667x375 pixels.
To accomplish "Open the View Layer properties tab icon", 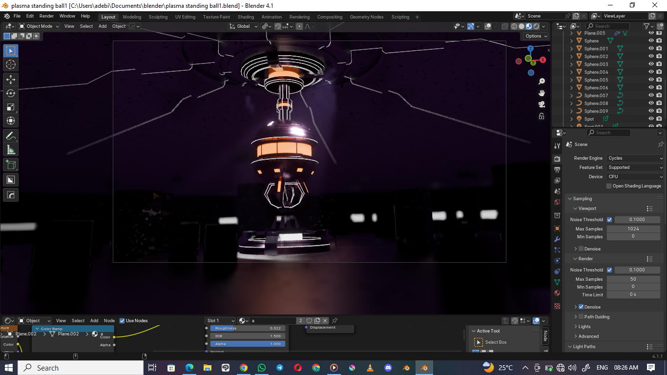I will pos(557,181).
